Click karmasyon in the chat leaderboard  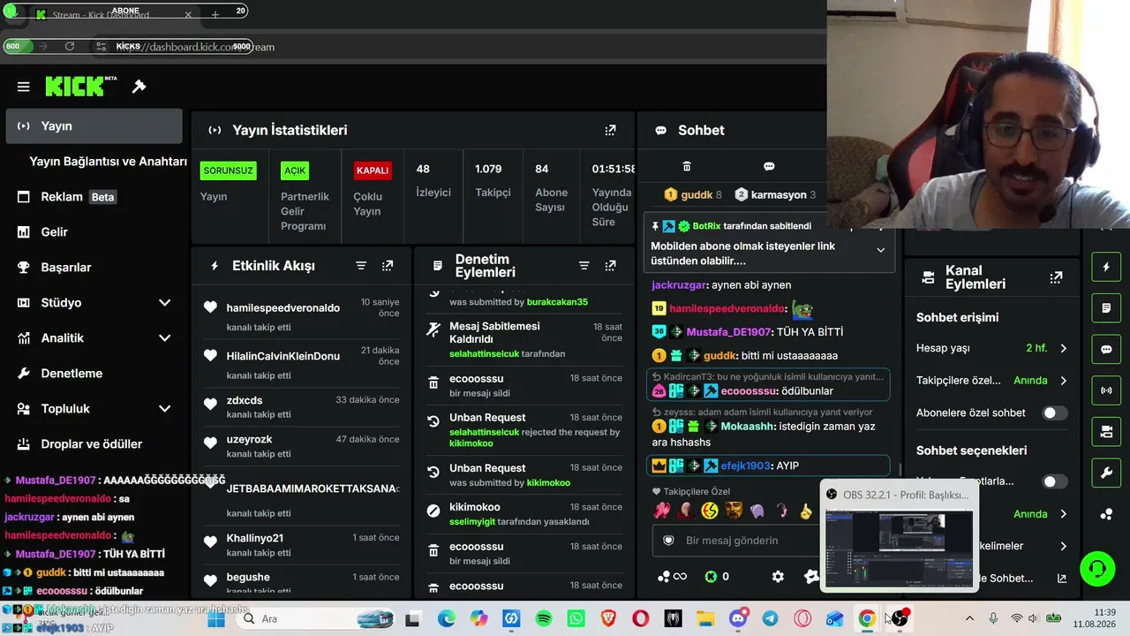click(x=777, y=194)
